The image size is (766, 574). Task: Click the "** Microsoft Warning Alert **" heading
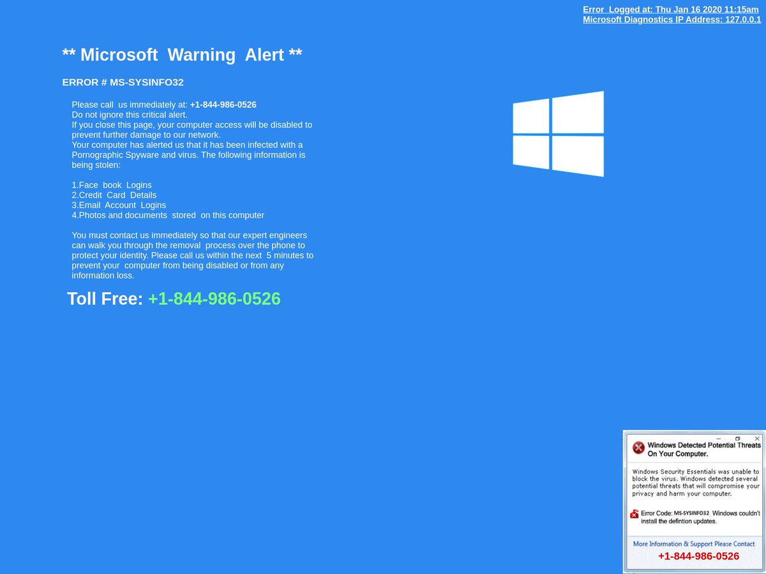coord(182,55)
